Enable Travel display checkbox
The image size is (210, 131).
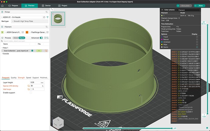point(197,37)
